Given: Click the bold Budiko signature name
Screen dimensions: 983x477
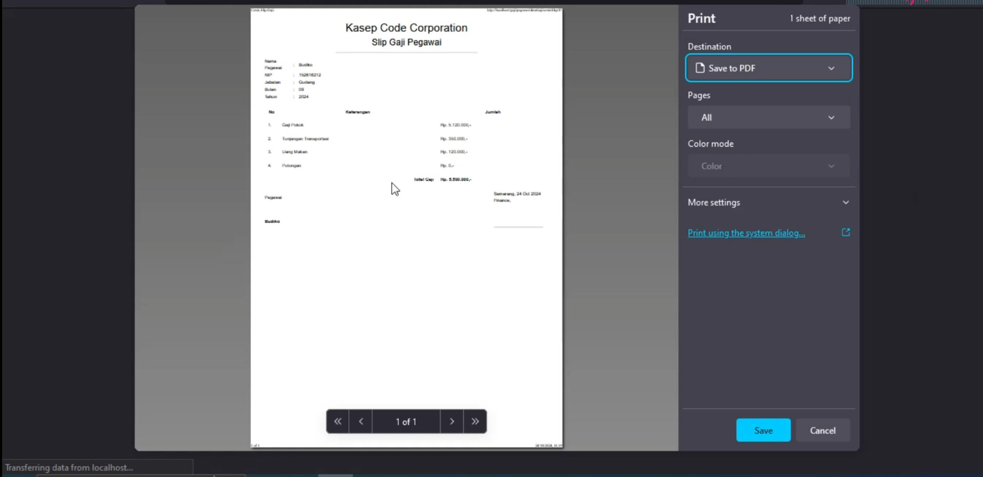Looking at the screenshot, I should click(x=272, y=222).
